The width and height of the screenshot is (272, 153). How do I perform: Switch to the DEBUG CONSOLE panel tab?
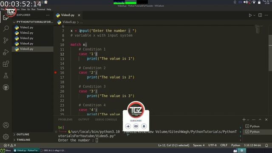click(106, 119)
